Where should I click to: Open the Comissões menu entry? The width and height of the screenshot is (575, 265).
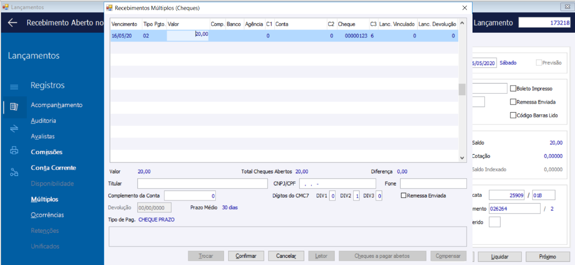[x=47, y=152]
